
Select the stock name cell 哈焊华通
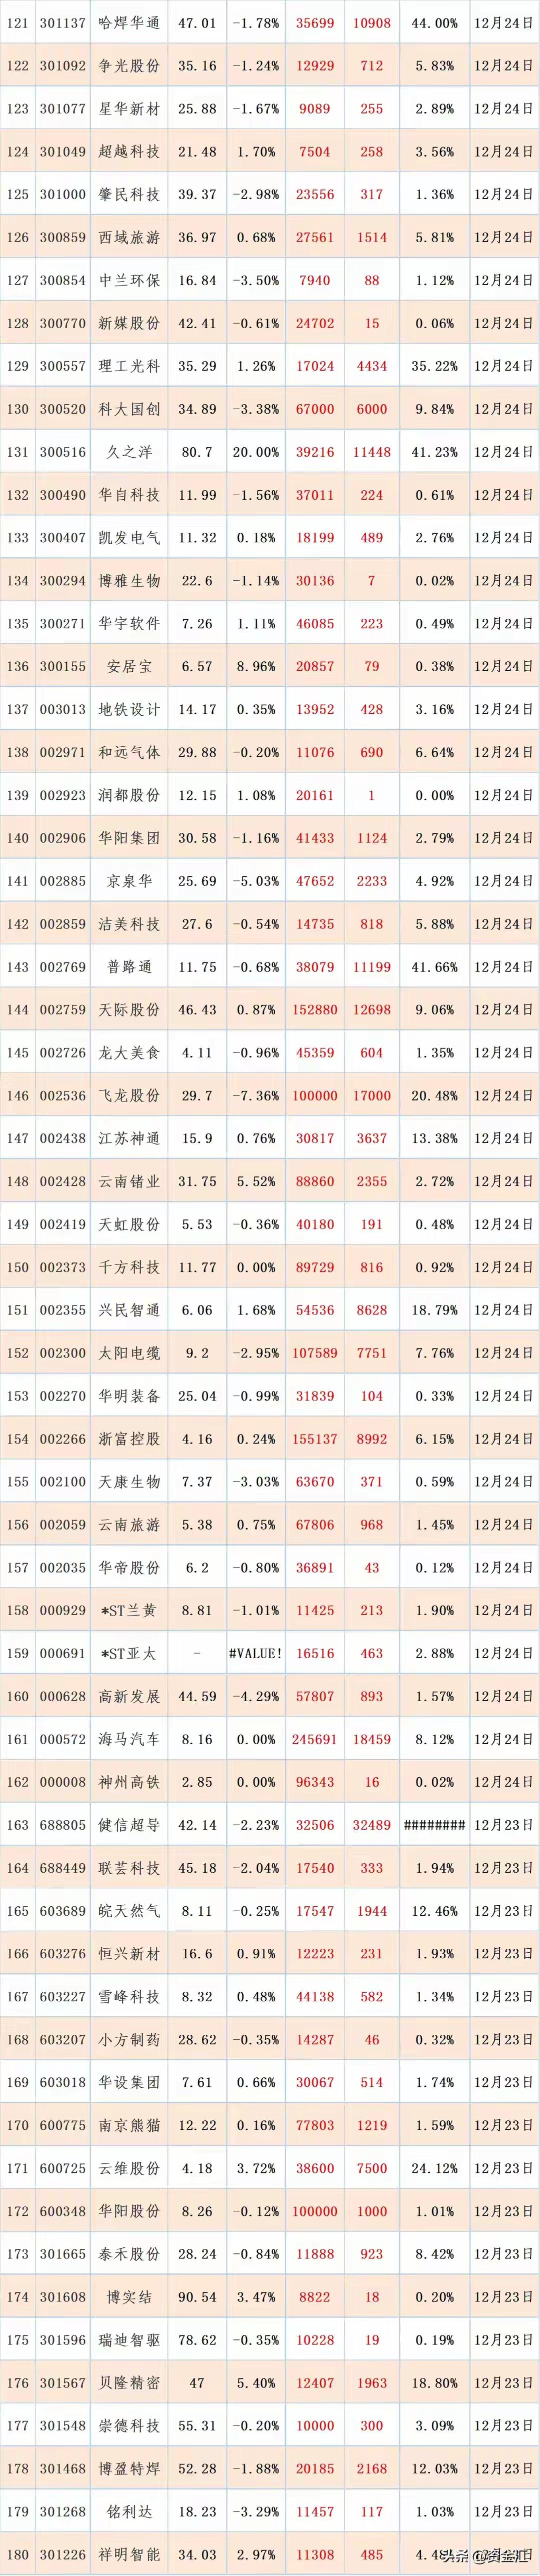(x=129, y=22)
